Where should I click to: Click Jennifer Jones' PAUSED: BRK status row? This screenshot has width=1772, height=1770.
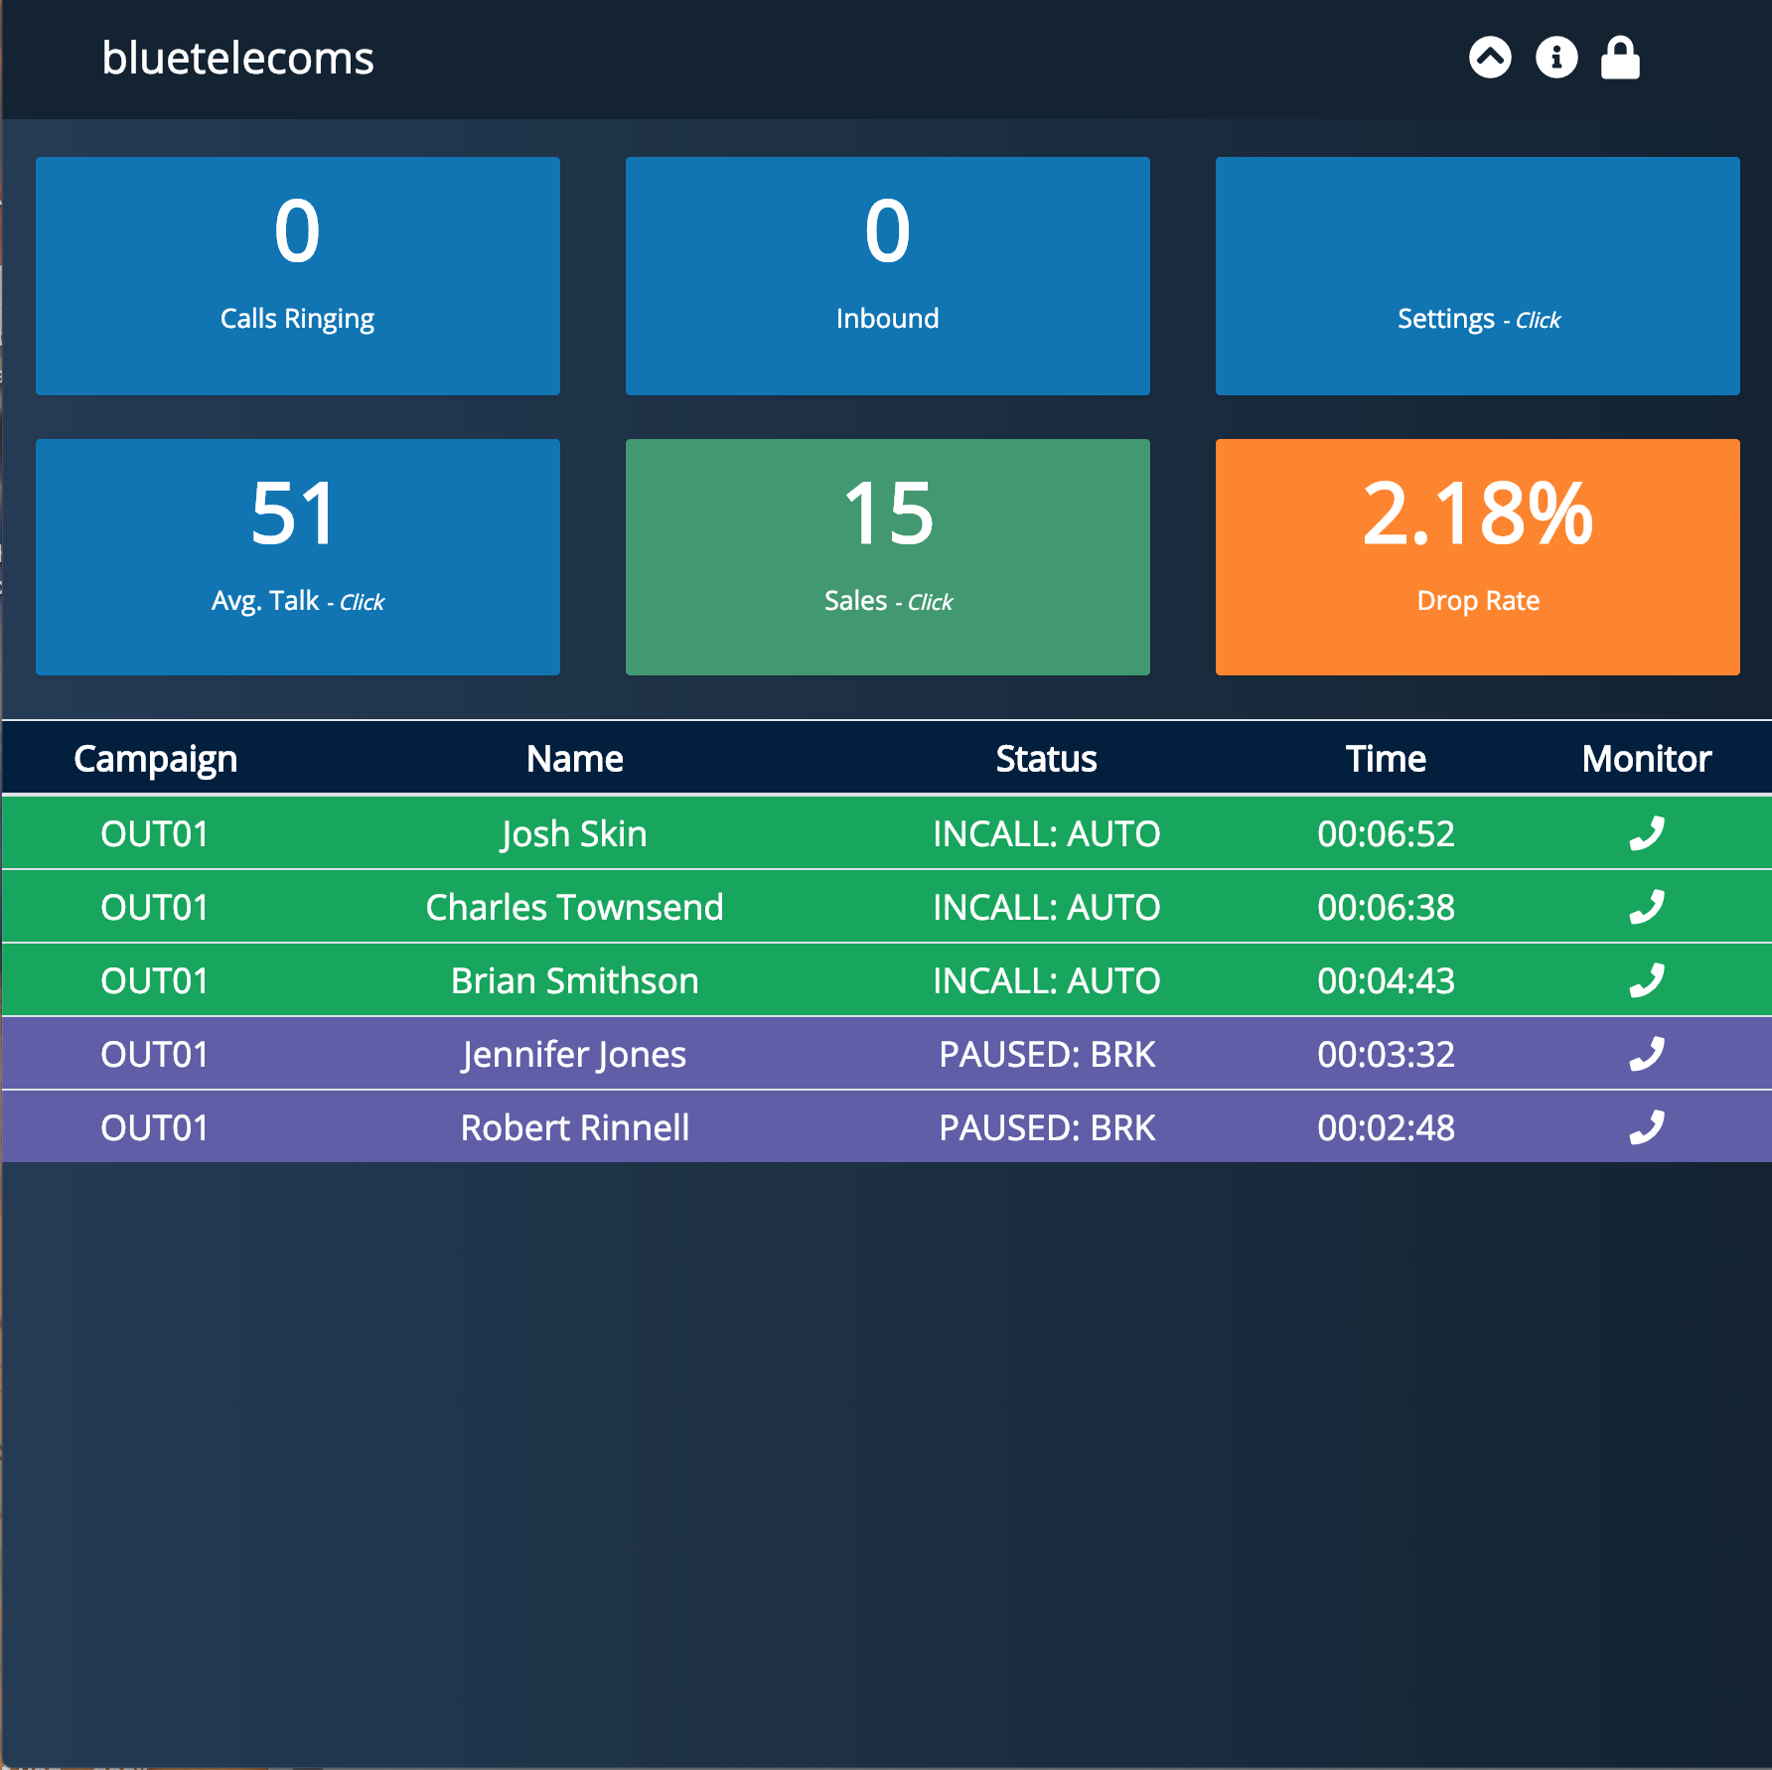click(x=1046, y=1053)
